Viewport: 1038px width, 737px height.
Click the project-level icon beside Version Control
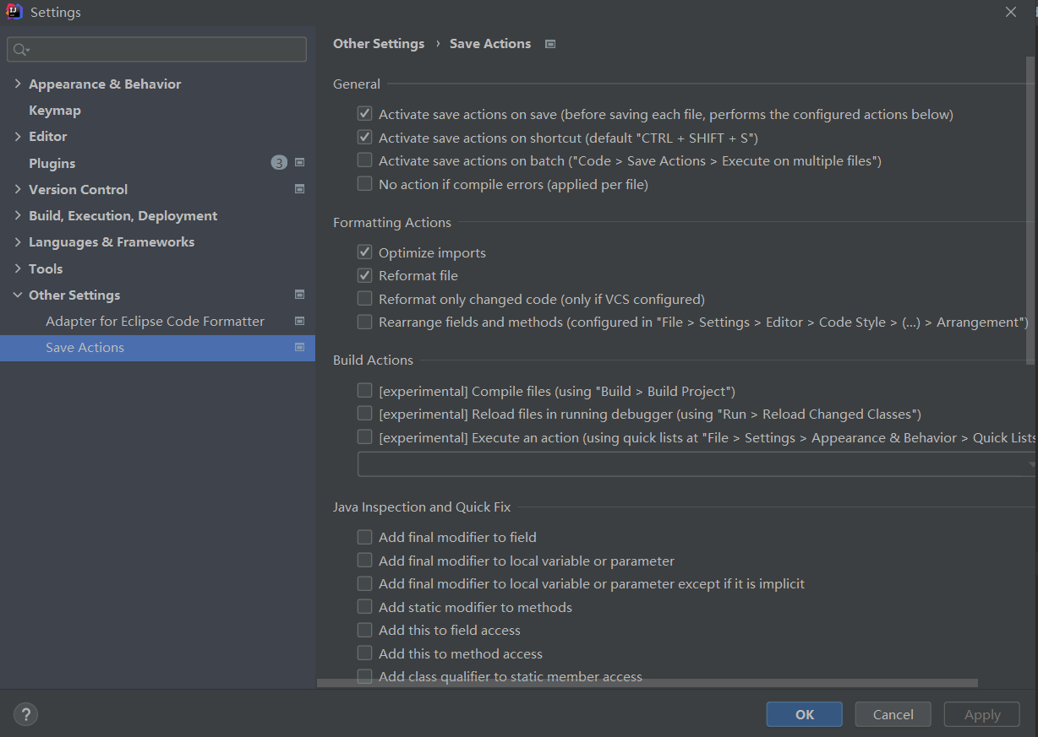tap(299, 189)
